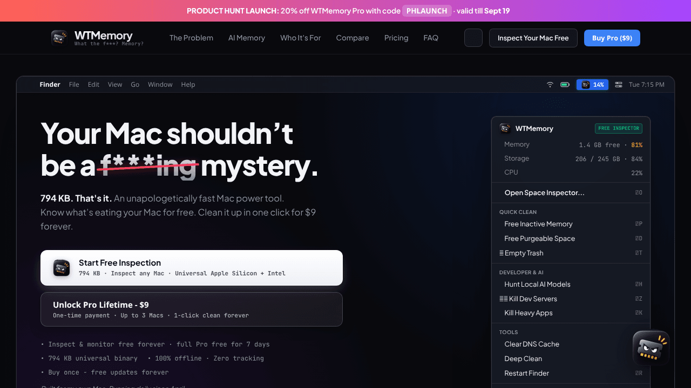
Task: Select Kill Dev Servers
Action: [571, 299]
